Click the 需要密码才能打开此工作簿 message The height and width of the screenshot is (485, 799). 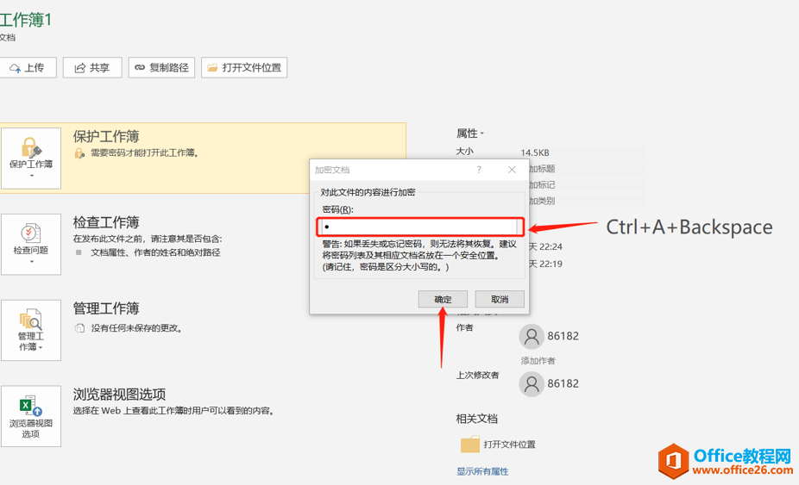point(145,152)
